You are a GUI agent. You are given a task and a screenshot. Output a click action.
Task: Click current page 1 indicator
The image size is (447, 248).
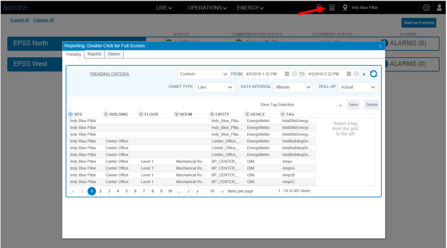click(92, 192)
